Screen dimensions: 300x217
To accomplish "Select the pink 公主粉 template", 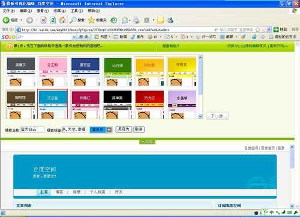I will coord(53,72).
